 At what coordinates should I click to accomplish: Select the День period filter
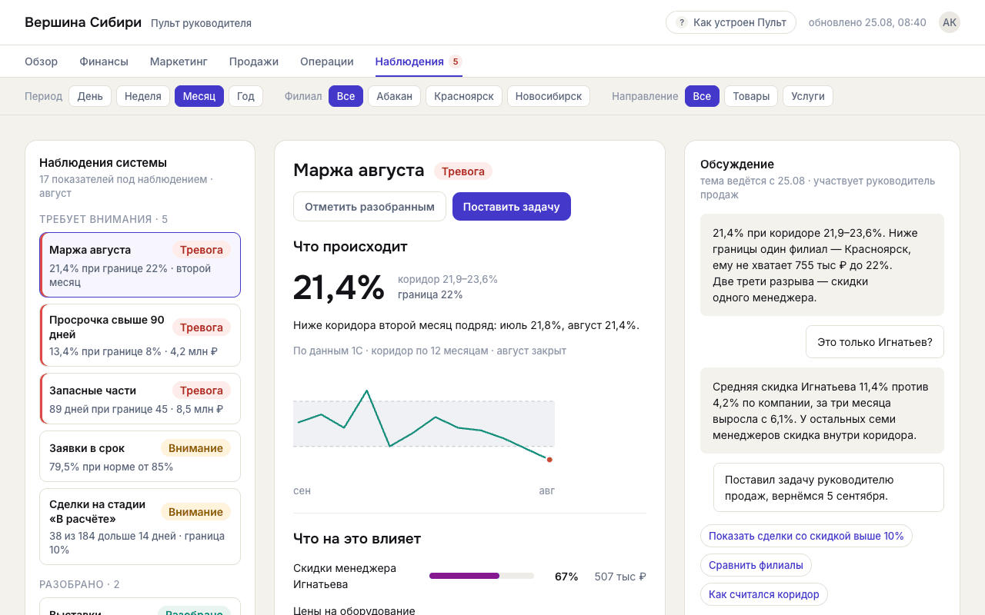[x=90, y=96]
